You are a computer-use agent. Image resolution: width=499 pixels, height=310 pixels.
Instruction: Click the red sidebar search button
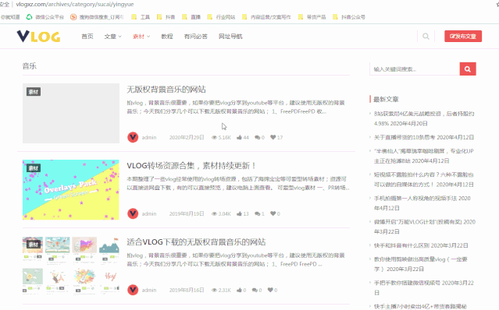pos(468,69)
